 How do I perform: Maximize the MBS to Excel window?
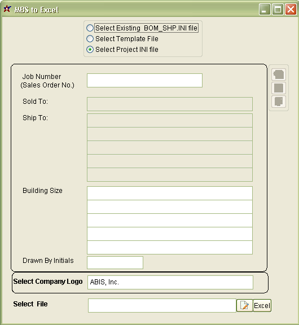tap(278, 10)
